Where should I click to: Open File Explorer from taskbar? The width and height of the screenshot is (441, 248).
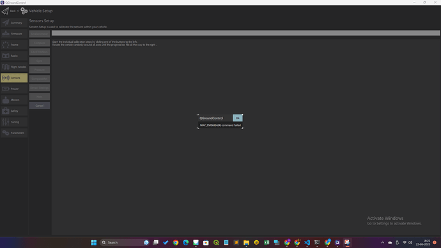246,242
